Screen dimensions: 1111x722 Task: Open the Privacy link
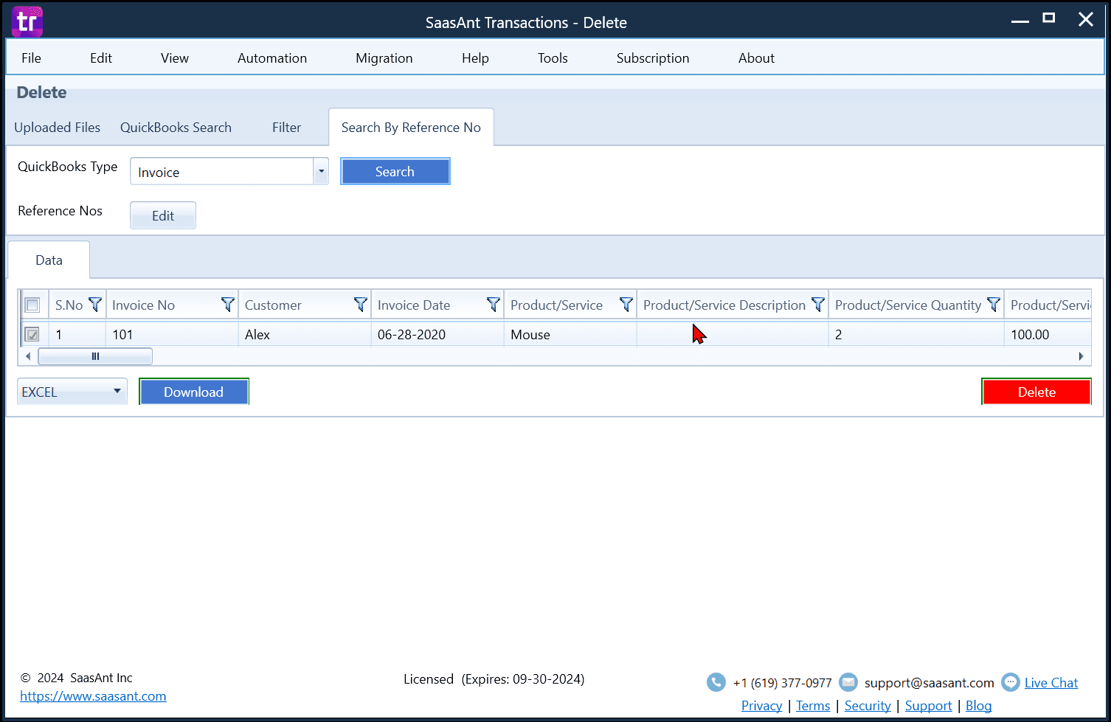pos(761,706)
